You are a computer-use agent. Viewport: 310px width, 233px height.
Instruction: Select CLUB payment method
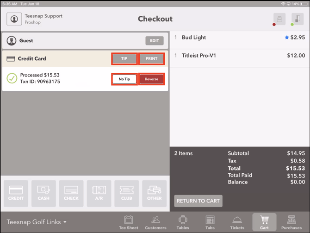(126, 194)
